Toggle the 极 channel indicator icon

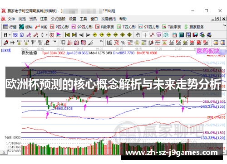pyautogui.click(x=52, y=35)
